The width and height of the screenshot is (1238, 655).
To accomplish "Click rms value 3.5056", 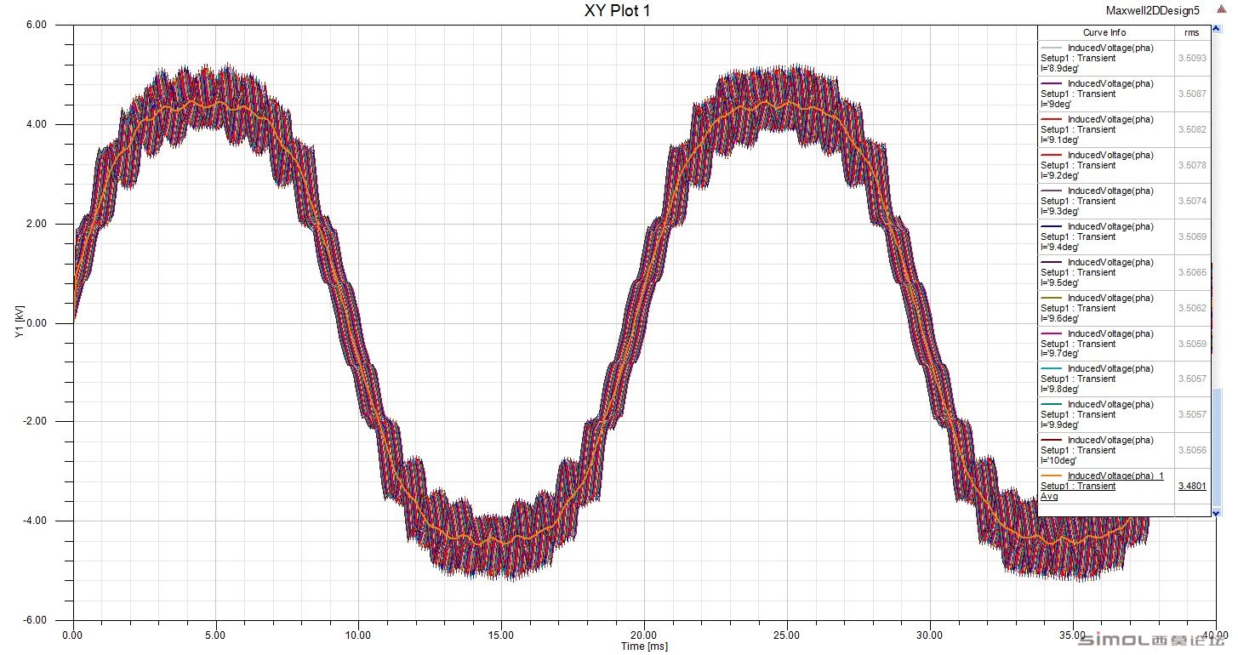I will pyautogui.click(x=1192, y=450).
